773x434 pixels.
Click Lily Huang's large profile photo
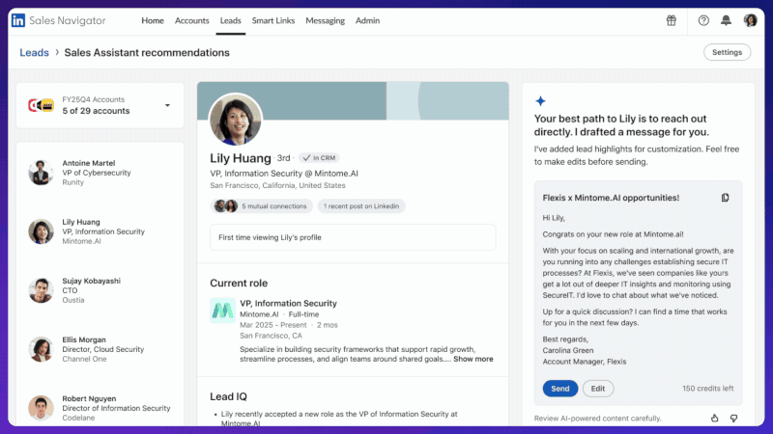[x=236, y=120]
